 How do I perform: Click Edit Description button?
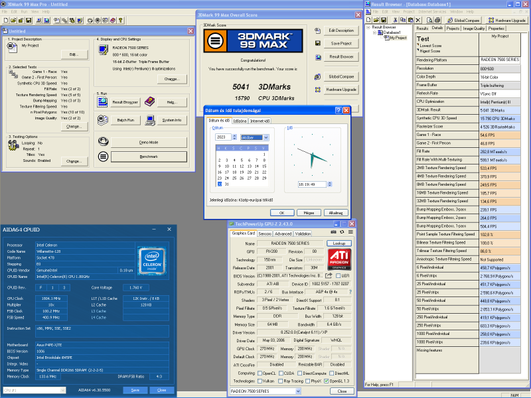[341, 31]
